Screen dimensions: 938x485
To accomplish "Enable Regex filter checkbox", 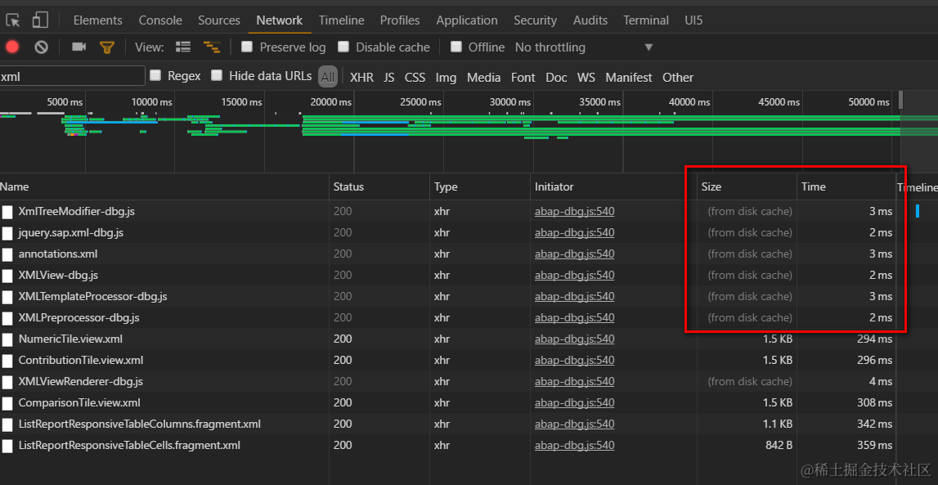I will coord(155,74).
